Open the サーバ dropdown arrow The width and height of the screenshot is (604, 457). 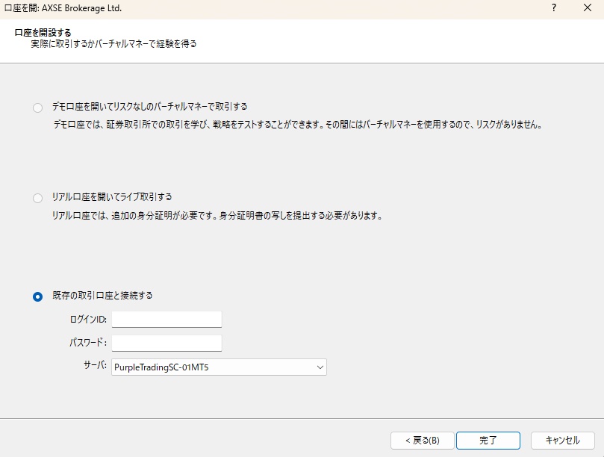(320, 367)
